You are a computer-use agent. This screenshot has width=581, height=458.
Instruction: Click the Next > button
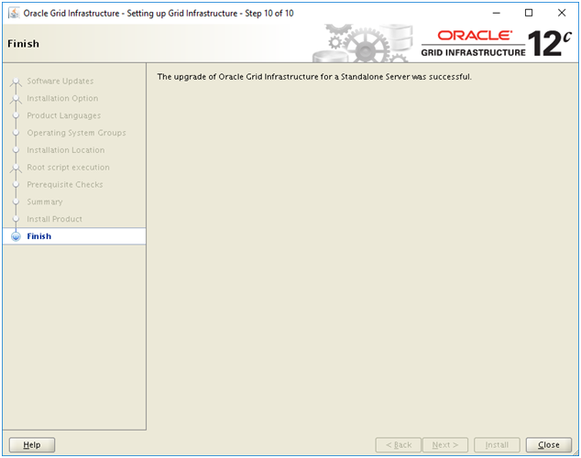coord(445,444)
